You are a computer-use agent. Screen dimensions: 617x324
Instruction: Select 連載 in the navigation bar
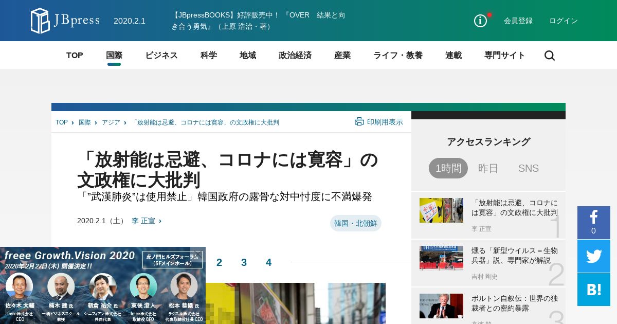[453, 56]
